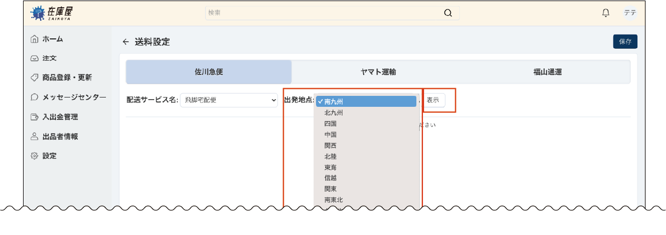This screenshot has width=666, height=235.
Task: Focus the 検索 search field
Action: tap(332, 13)
